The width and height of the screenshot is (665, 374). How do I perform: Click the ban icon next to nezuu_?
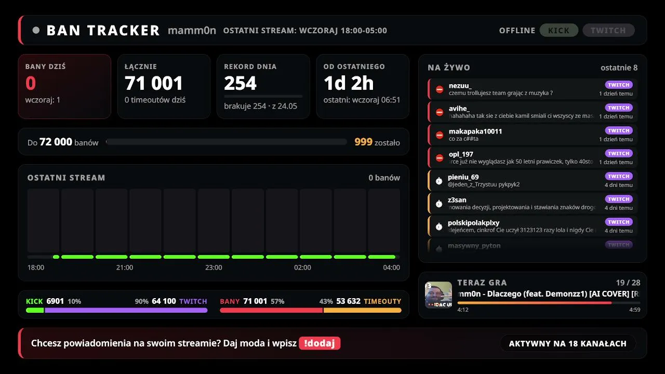point(440,89)
